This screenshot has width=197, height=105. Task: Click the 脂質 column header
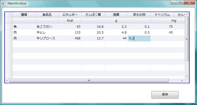click(x=116, y=15)
